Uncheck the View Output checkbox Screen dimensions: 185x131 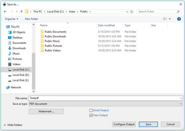tap(91, 115)
